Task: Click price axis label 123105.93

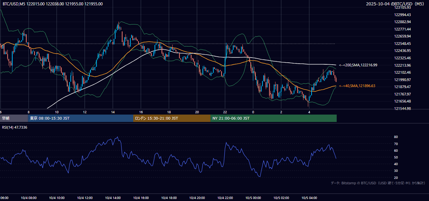Action: click(x=402, y=7)
